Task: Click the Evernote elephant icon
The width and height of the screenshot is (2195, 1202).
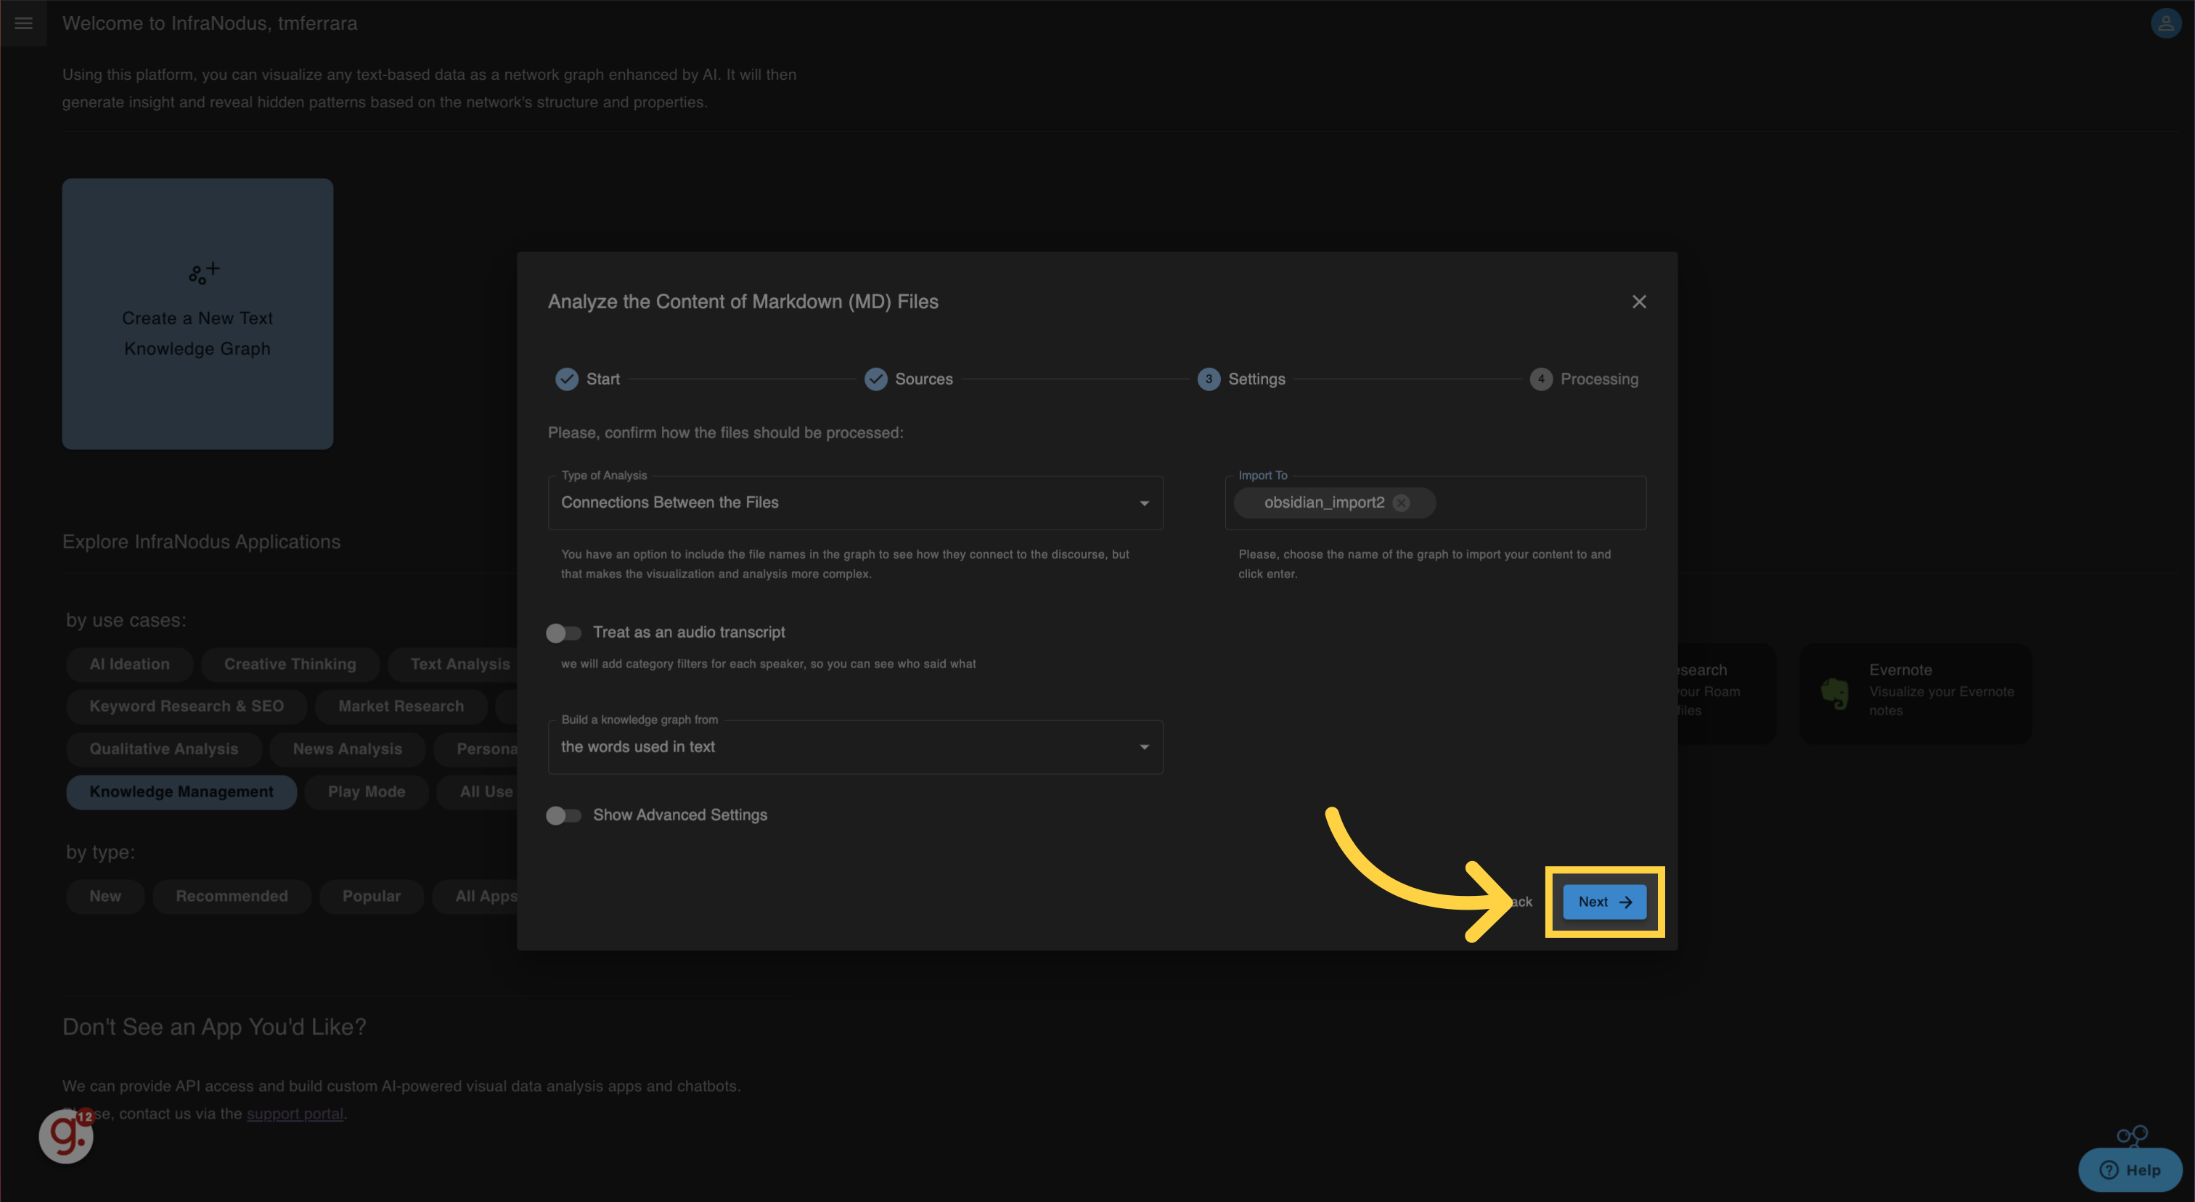Action: tap(1834, 693)
